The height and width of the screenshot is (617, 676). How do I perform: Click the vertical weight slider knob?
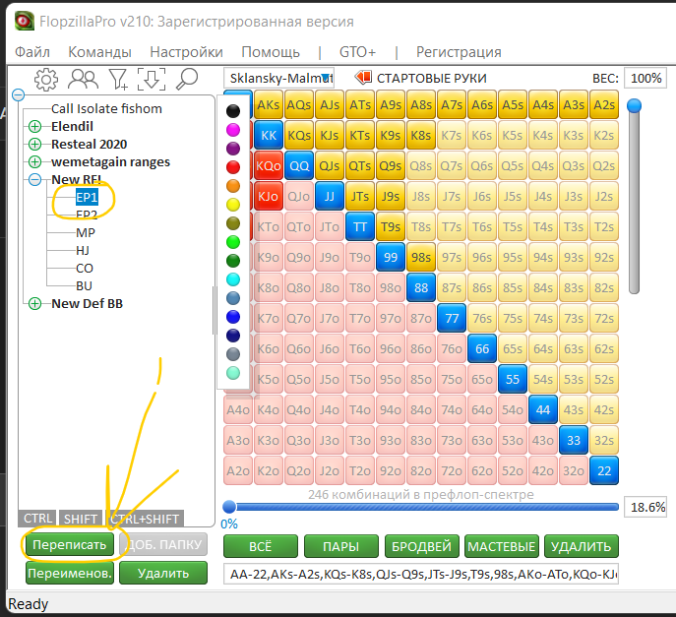point(634,105)
